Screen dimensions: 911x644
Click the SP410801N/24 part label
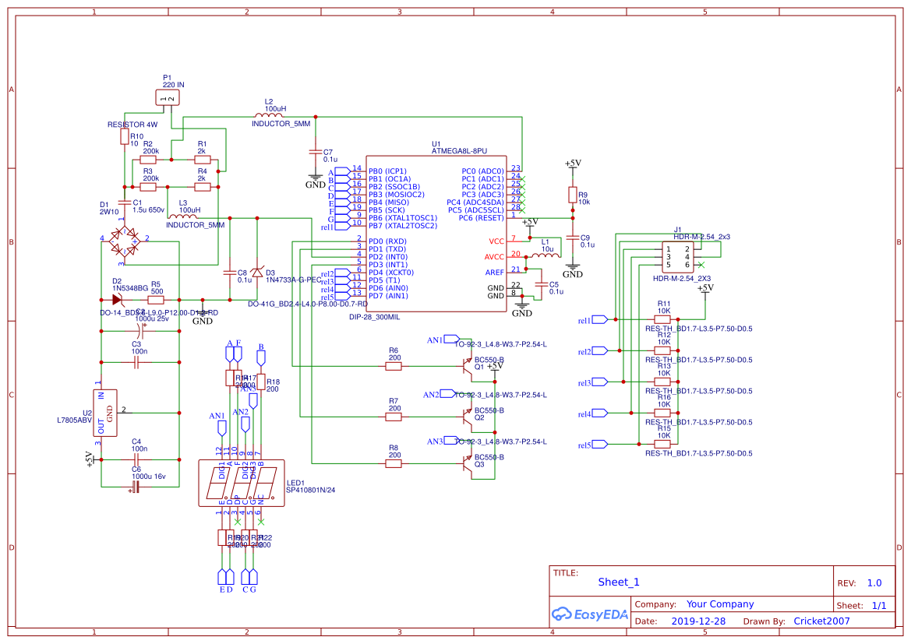click(x=310, y=490)
